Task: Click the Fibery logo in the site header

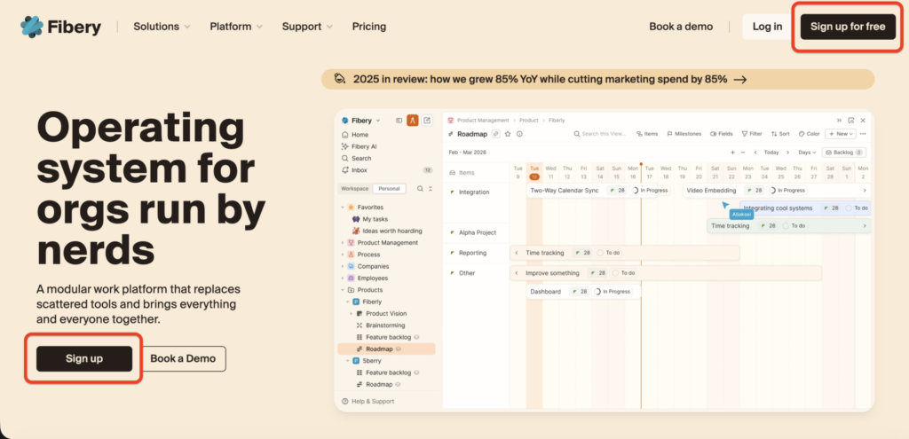Action: coord(61,27)
